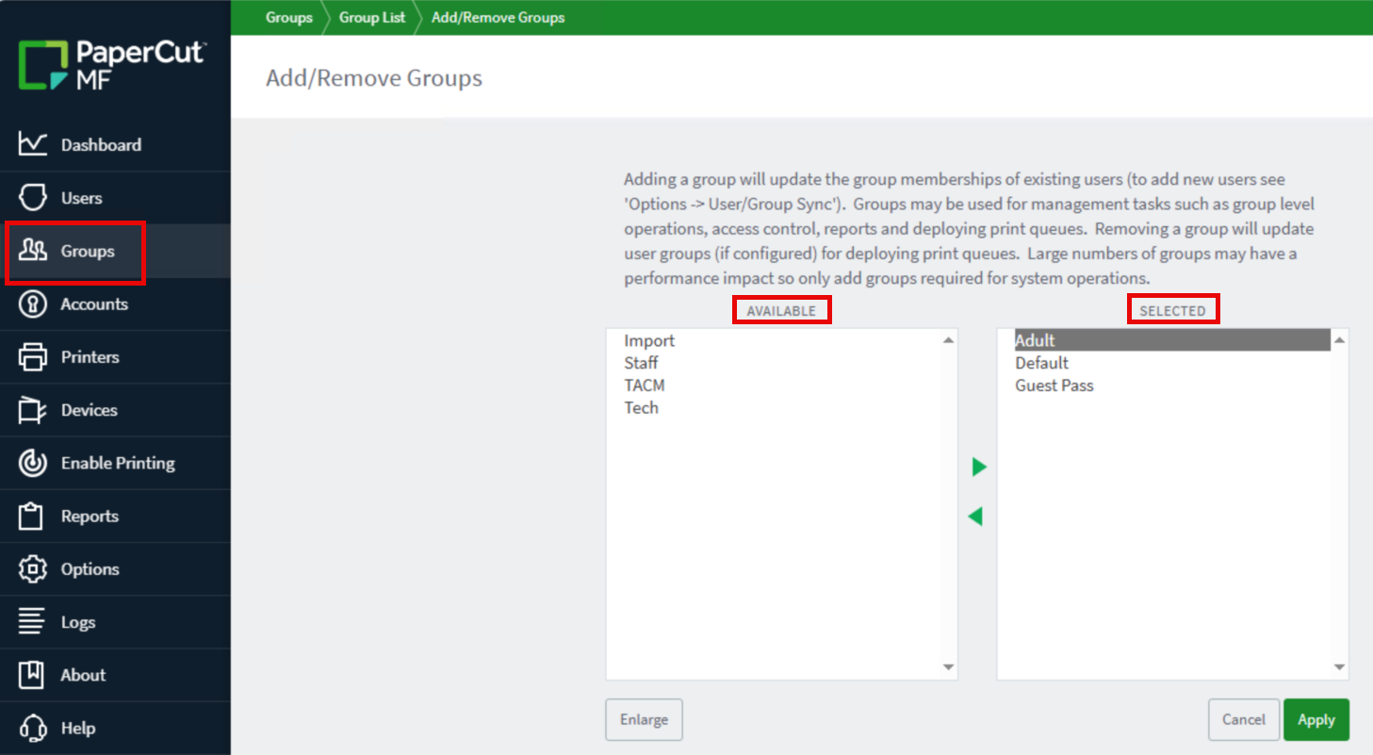
Task: Navigate to Accounts
Action: (94, 304)
